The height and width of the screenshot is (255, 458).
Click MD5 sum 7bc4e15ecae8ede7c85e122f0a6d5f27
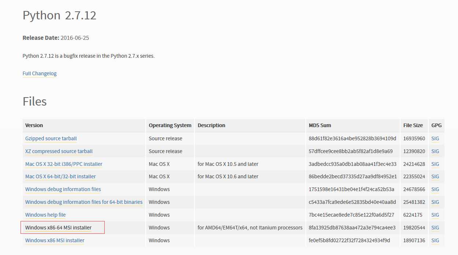[351, 215]
